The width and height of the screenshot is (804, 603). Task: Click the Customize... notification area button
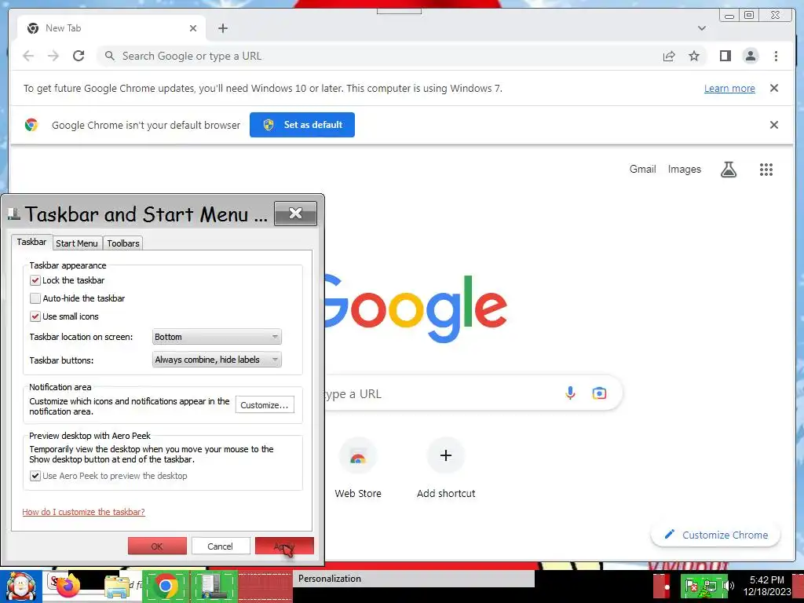tap(265, 404)
